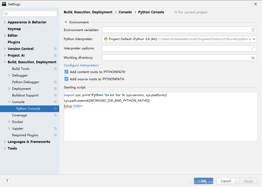Image resolution: width=262 pixels, height=187 pixels.
Task: Expand the Version Control node
Action: tap(5, 49)
